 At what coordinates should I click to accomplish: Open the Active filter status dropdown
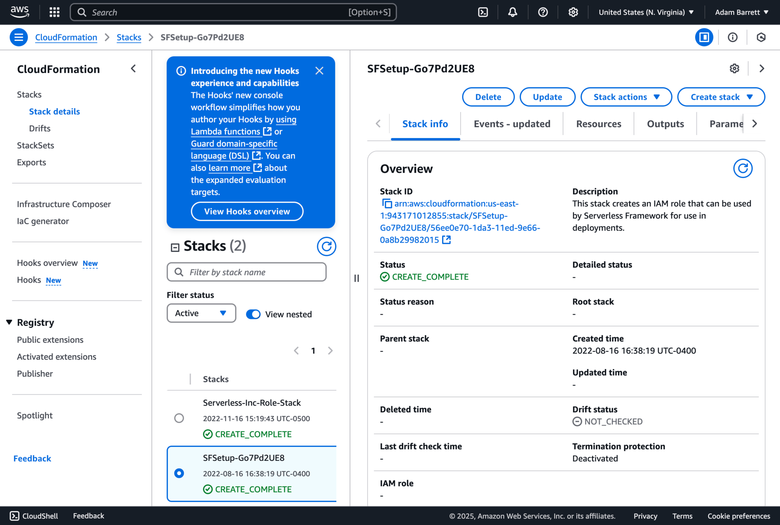tap(201, 313)
